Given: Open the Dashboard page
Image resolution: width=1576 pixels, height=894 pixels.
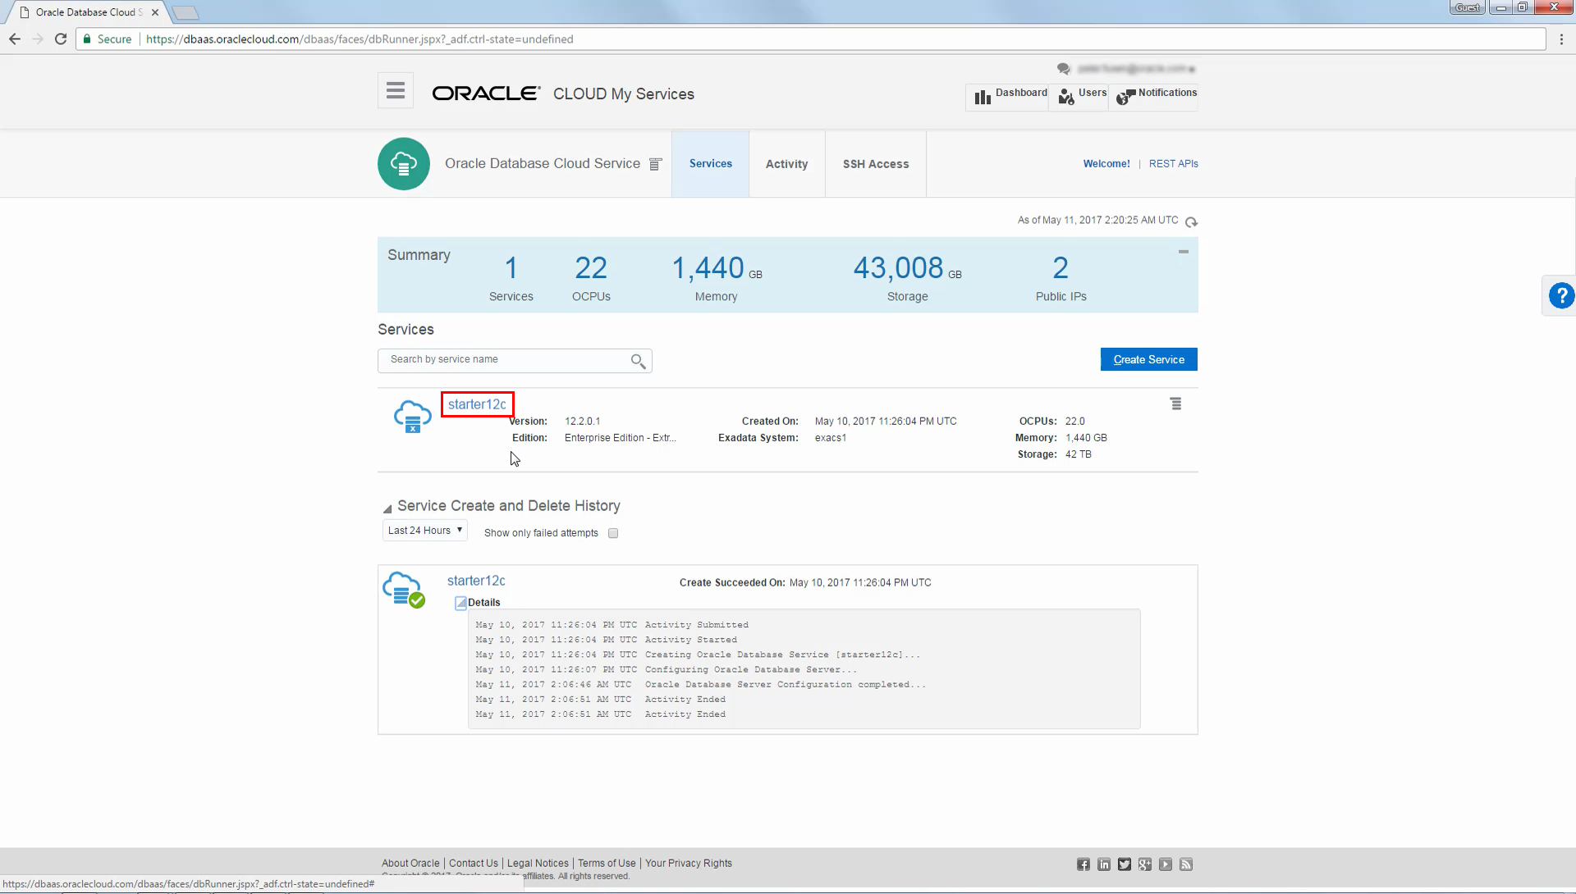Looking at the screenshot, I should coord(1010,96).
